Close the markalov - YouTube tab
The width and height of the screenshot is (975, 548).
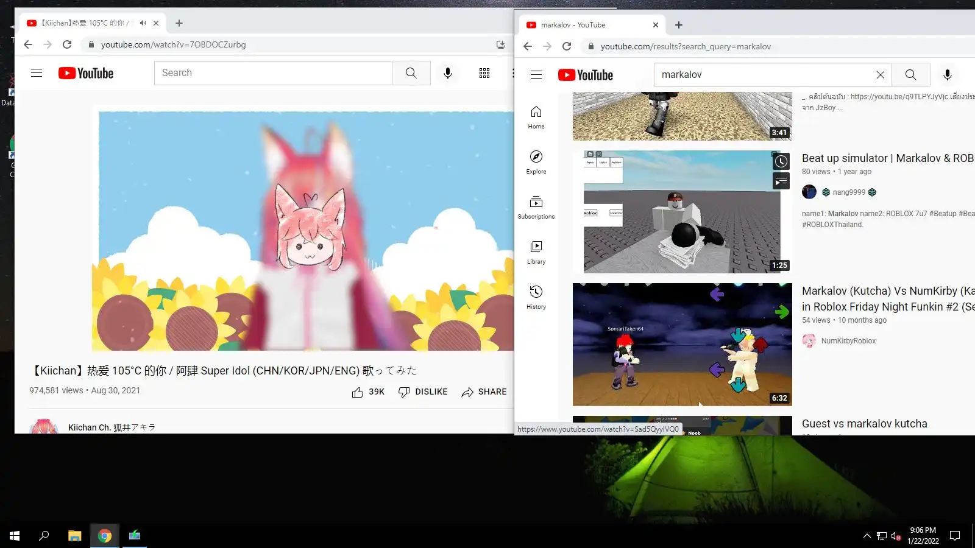click(656, 25)
